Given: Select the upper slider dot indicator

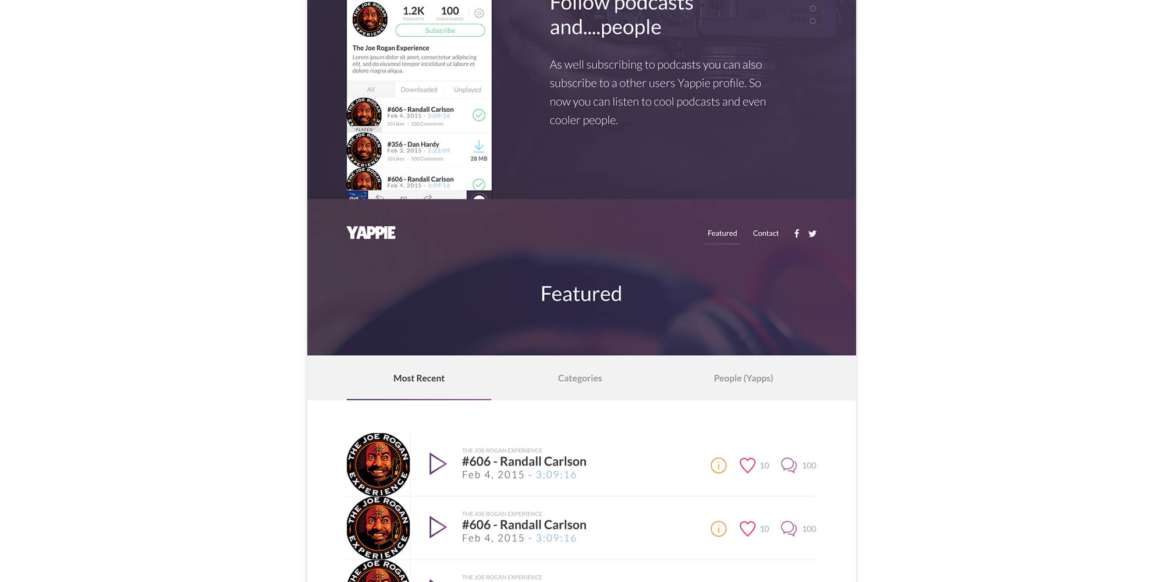Looking at the screenshot, I should pos(813,9).
